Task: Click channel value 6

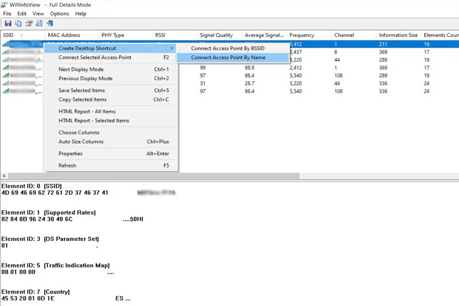Action: coord(336,52)
